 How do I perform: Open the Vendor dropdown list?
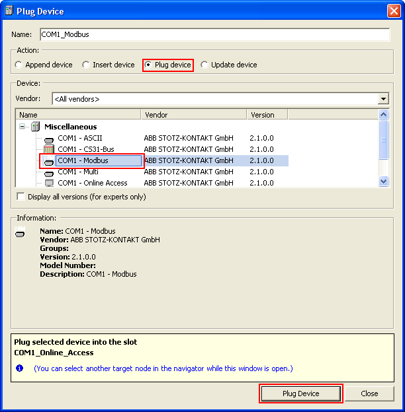pos(383,99)
